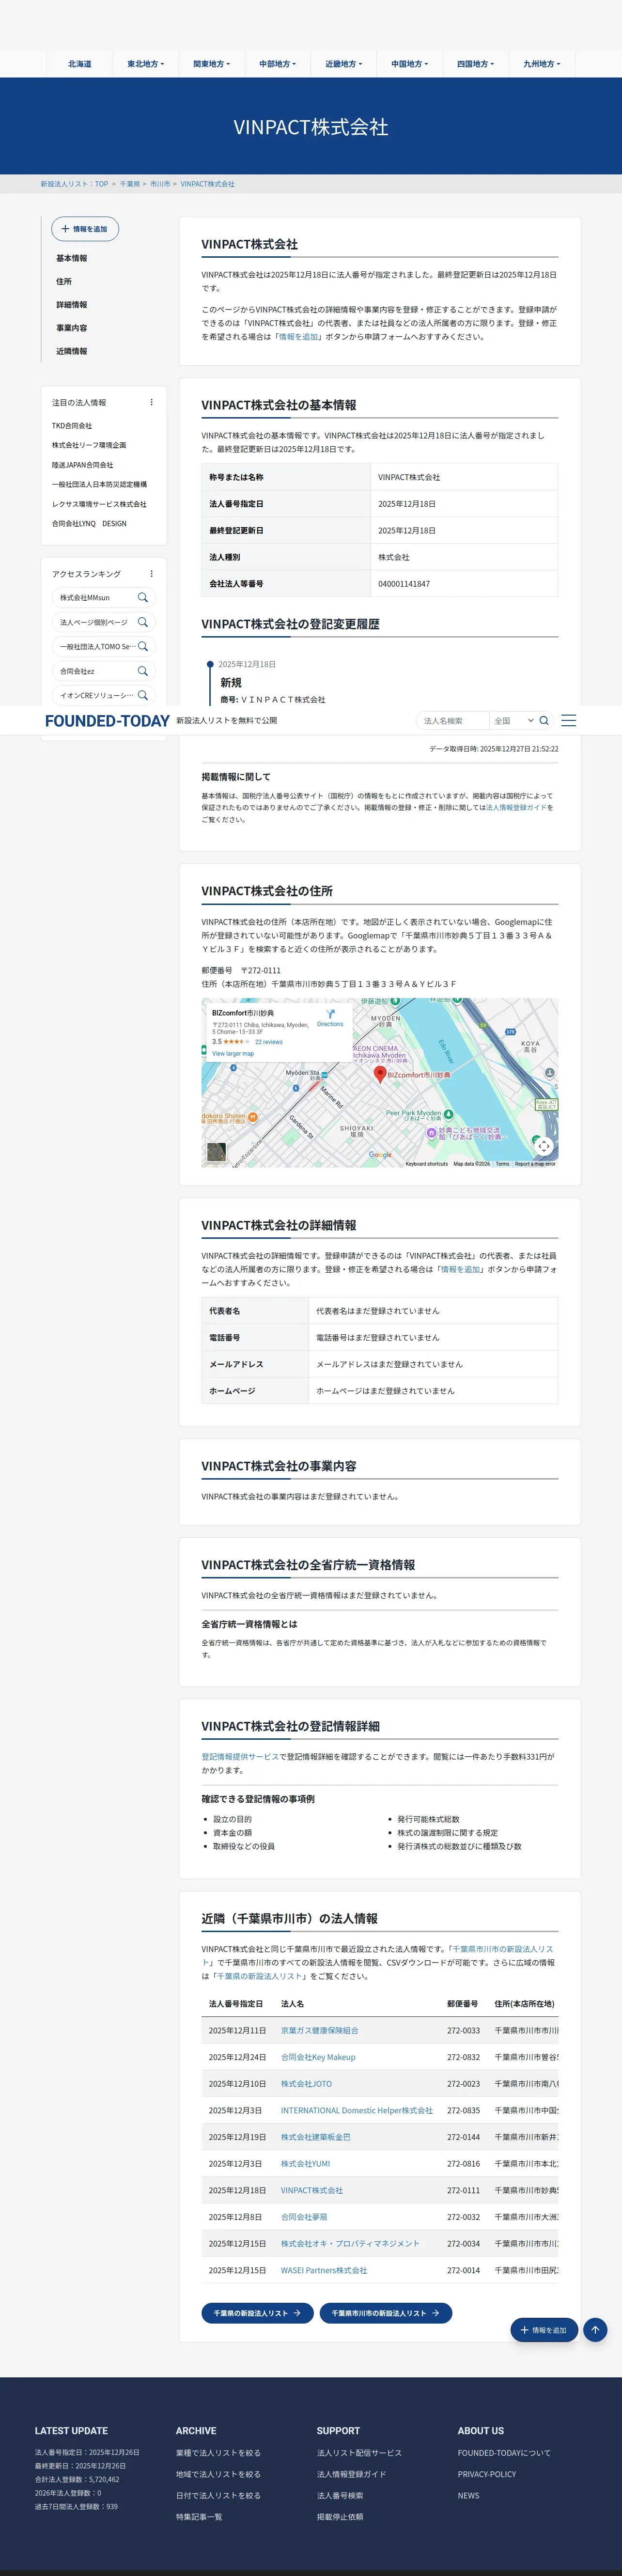
Task: Click the sidebar 情報を追加 button
Action: 85,229
